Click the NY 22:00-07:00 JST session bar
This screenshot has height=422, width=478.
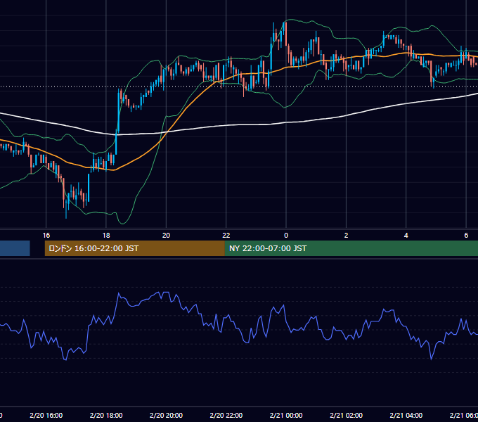point(351,248)
